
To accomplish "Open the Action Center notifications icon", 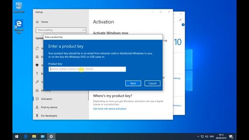I will (231, 136).
